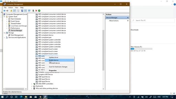Screen dimensions: 176x99
Task: Expand the Keyboards device category
Action: [32, 86]
